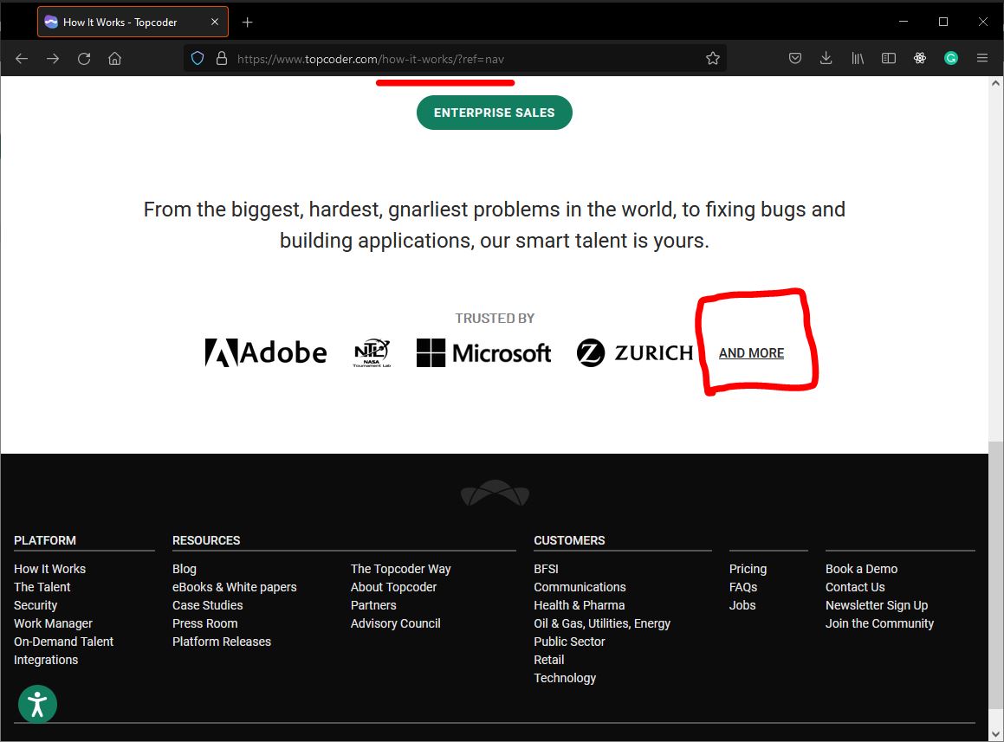Click the scrollbar down arrow

click(x=995, y=734)
